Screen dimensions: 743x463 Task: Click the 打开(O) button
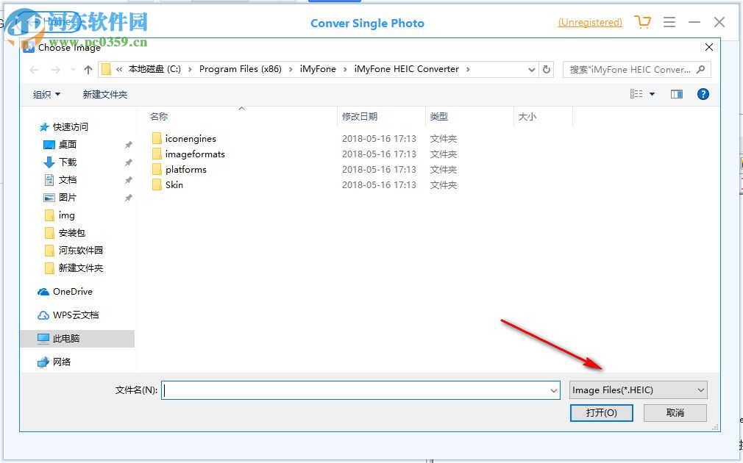(601, 412)
